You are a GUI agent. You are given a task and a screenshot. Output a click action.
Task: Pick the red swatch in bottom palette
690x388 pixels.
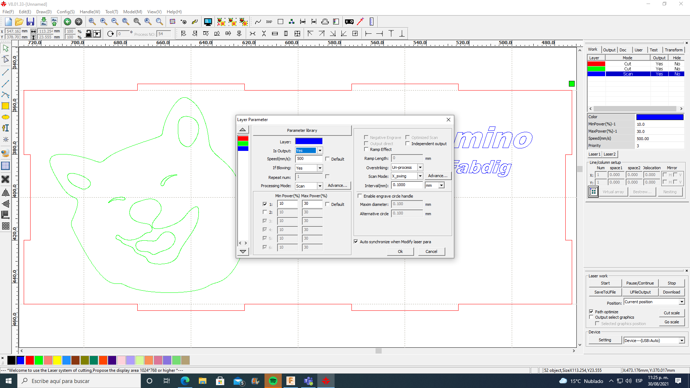tap(30, 360)
